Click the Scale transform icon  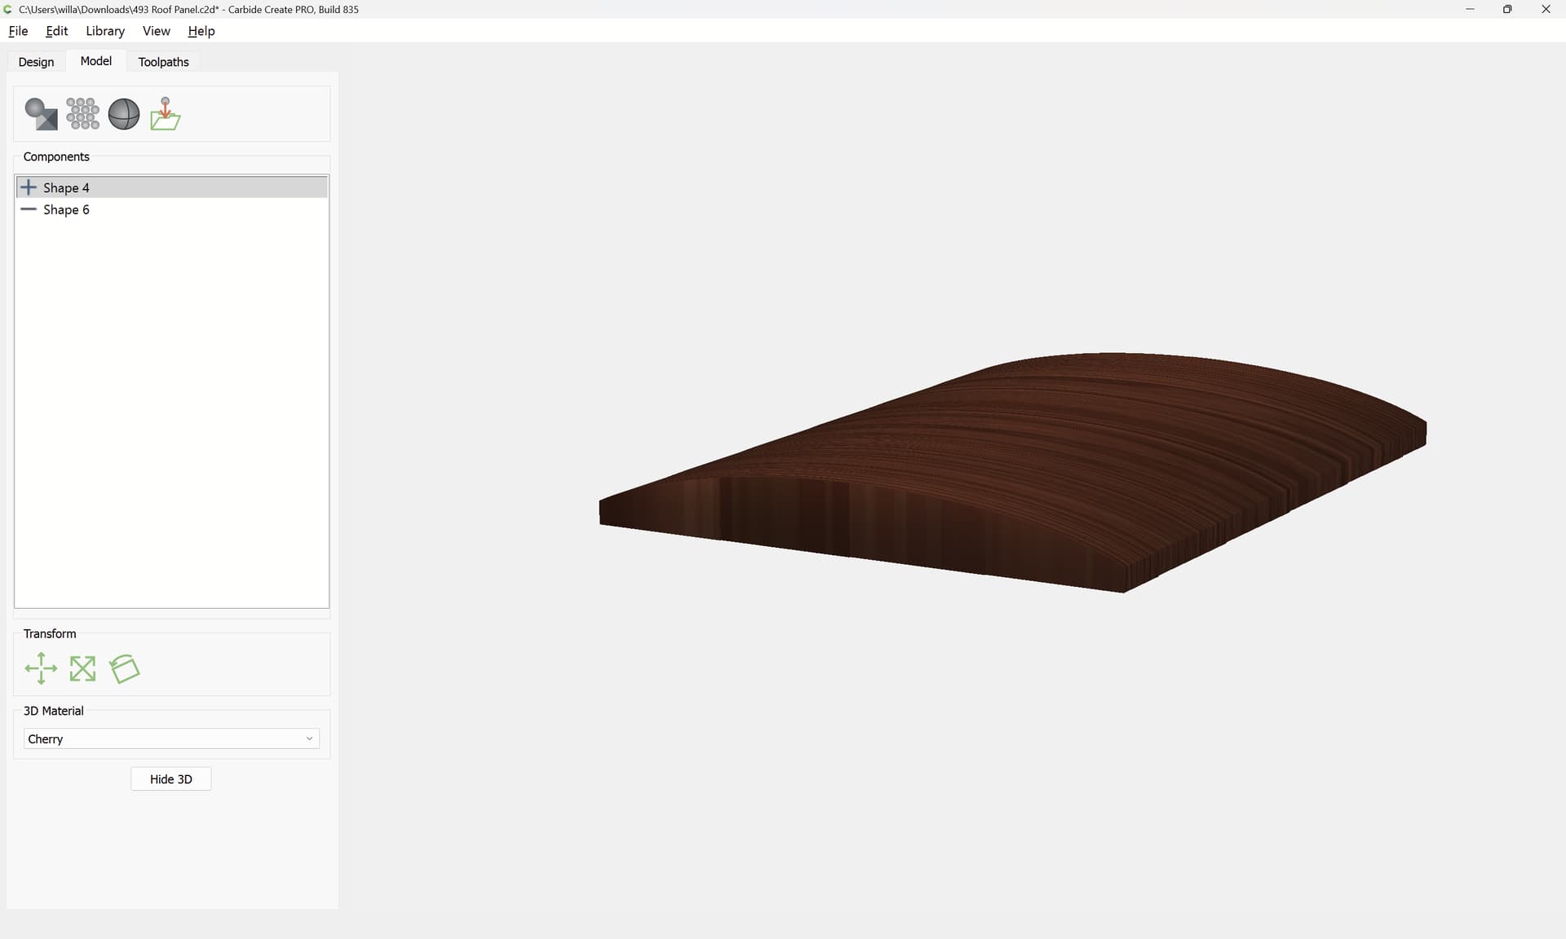[82, 669]
